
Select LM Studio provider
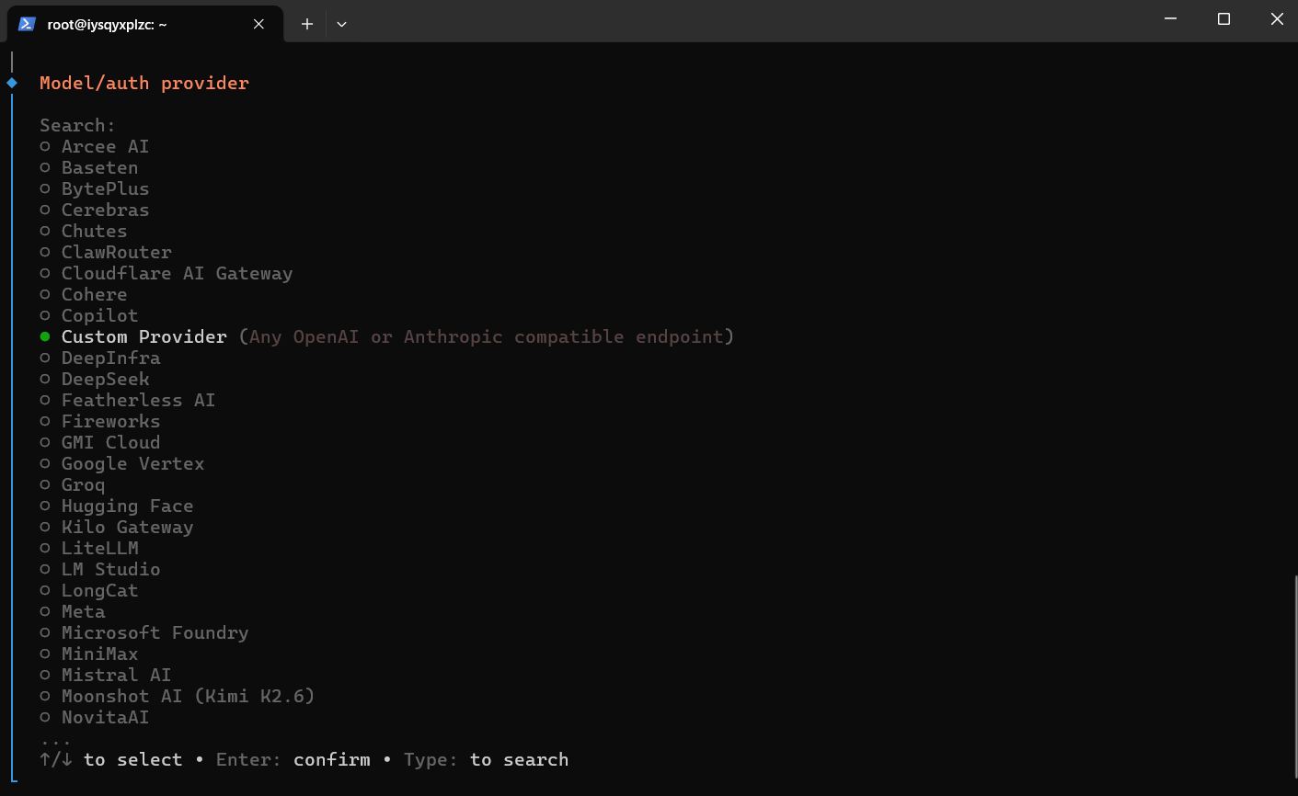click(x=100, y=569)
